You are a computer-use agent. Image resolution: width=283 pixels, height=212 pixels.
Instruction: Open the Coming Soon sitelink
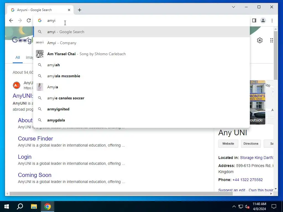pos(35,175)
